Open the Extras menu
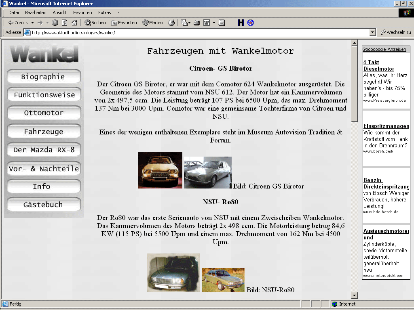 [104, 13]
